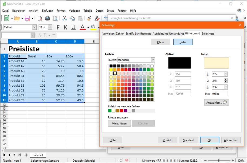
Task: Switch to the Umrandung tab
Action: tap(176, 34)
